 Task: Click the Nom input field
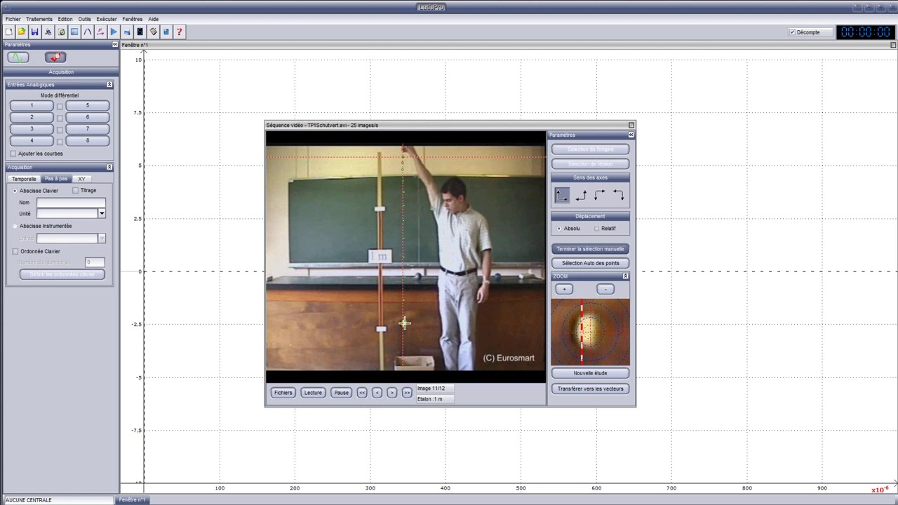[x=71, y=203]
